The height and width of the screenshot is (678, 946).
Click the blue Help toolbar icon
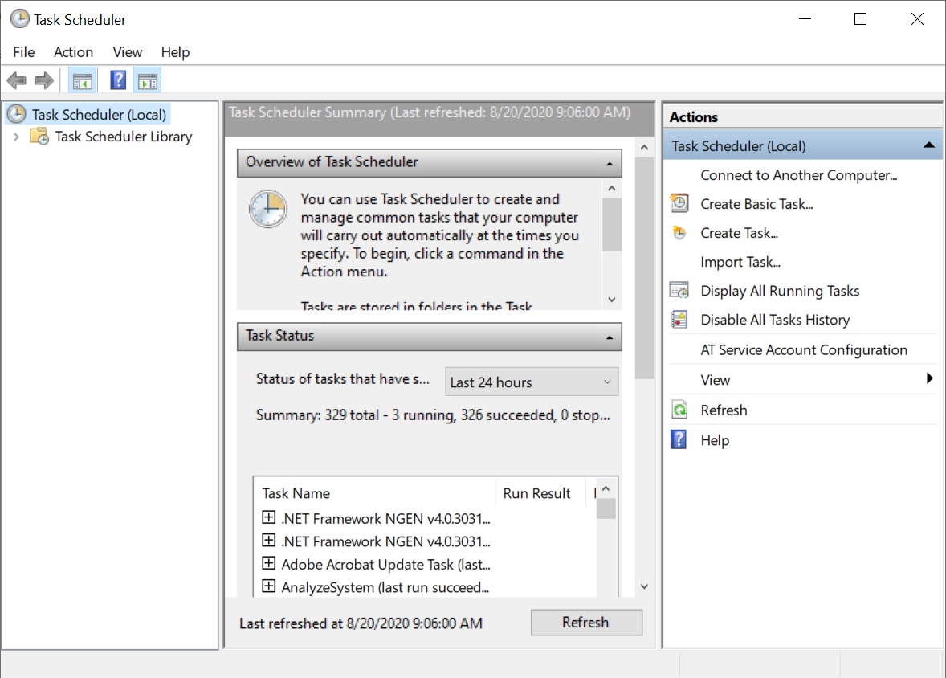(x=118, y=80)
